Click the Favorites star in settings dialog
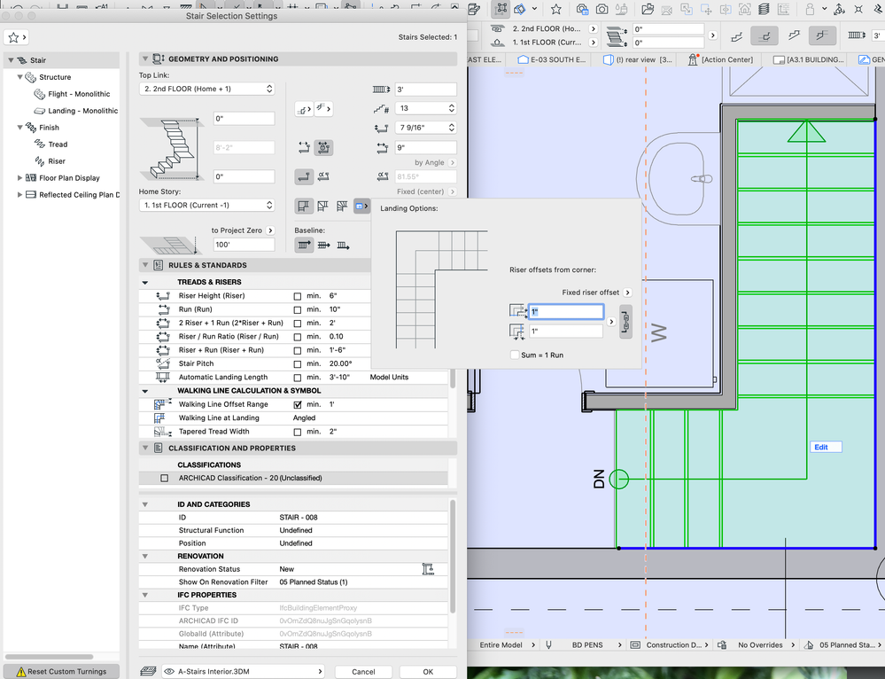Image resolution: width=885 pixels, height=679 pixels. click(x=13, y=37)
